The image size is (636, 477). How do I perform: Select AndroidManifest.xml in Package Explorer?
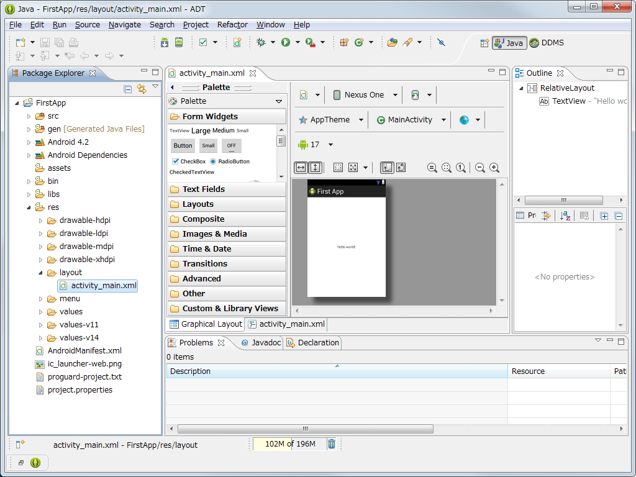click(x=84, y=351)
